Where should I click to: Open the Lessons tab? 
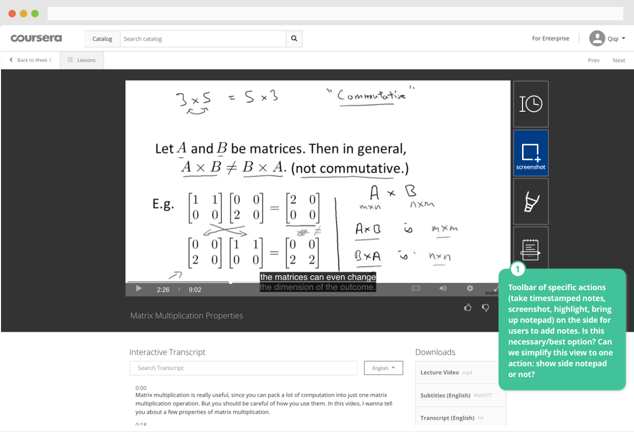pos(82,60)
